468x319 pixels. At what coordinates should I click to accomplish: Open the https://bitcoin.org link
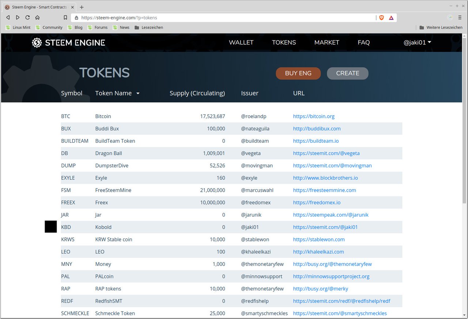[x=314, y=116]
